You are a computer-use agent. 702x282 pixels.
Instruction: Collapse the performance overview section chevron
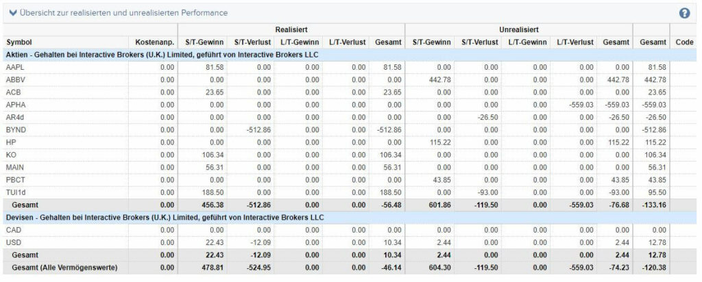click(12, 13)
